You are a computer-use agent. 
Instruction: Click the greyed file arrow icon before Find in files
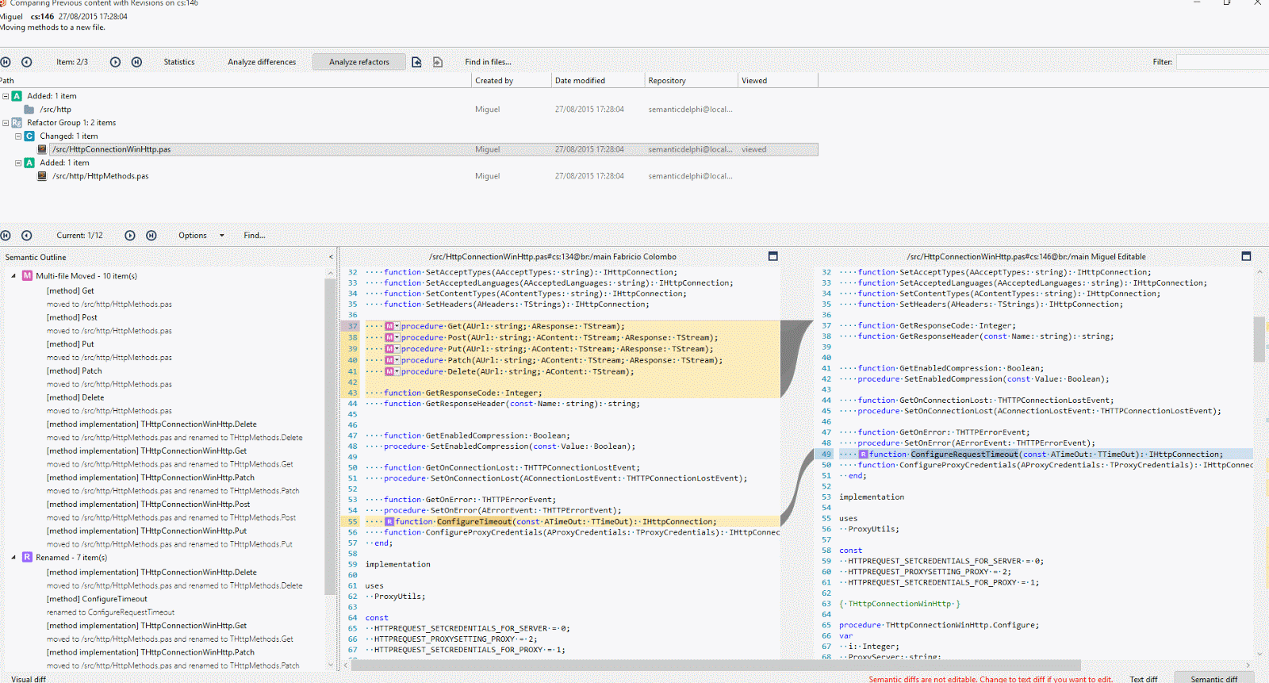tap(438, 62)
